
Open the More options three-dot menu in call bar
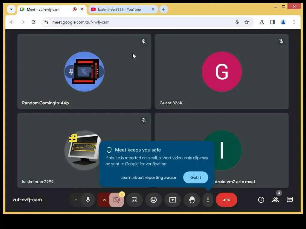[x=208, y=199]
